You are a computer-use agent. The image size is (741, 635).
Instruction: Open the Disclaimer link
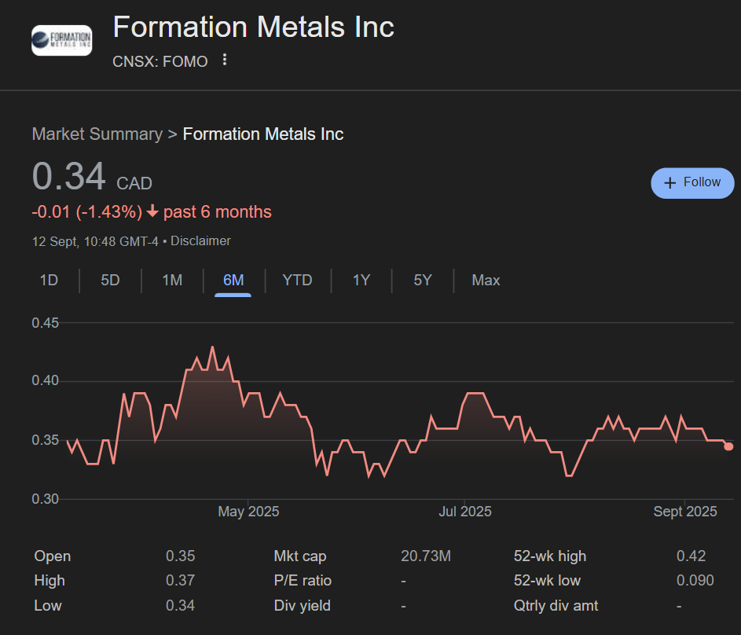pos(200,241)
